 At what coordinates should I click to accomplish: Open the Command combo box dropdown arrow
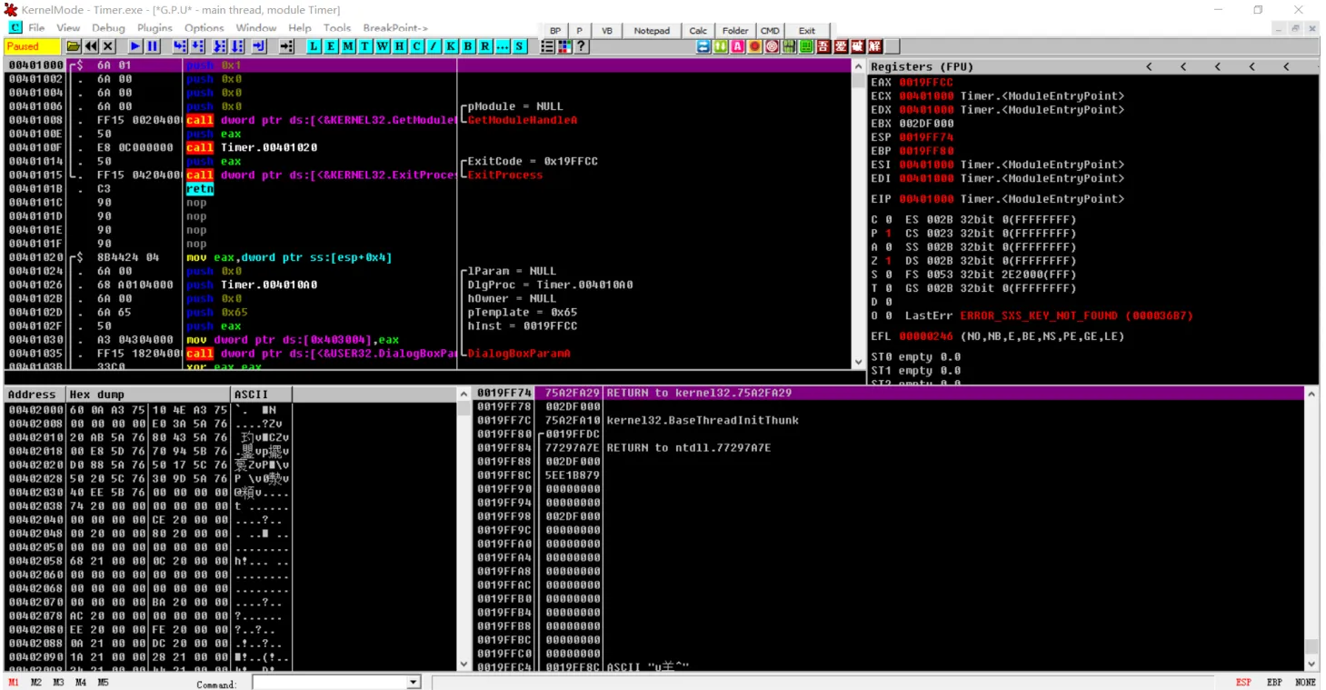(414, 682)
